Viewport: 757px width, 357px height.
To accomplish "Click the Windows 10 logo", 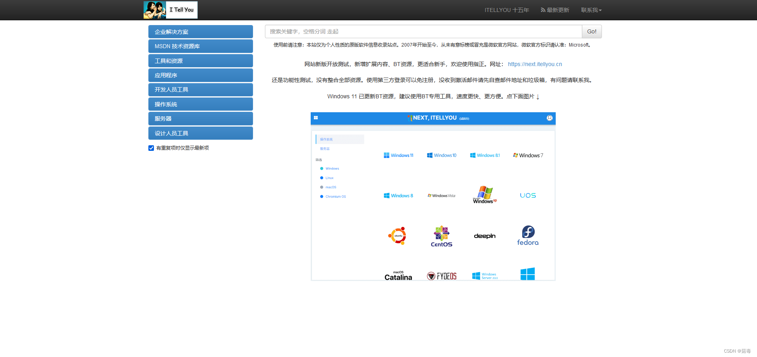I will 442,155.
